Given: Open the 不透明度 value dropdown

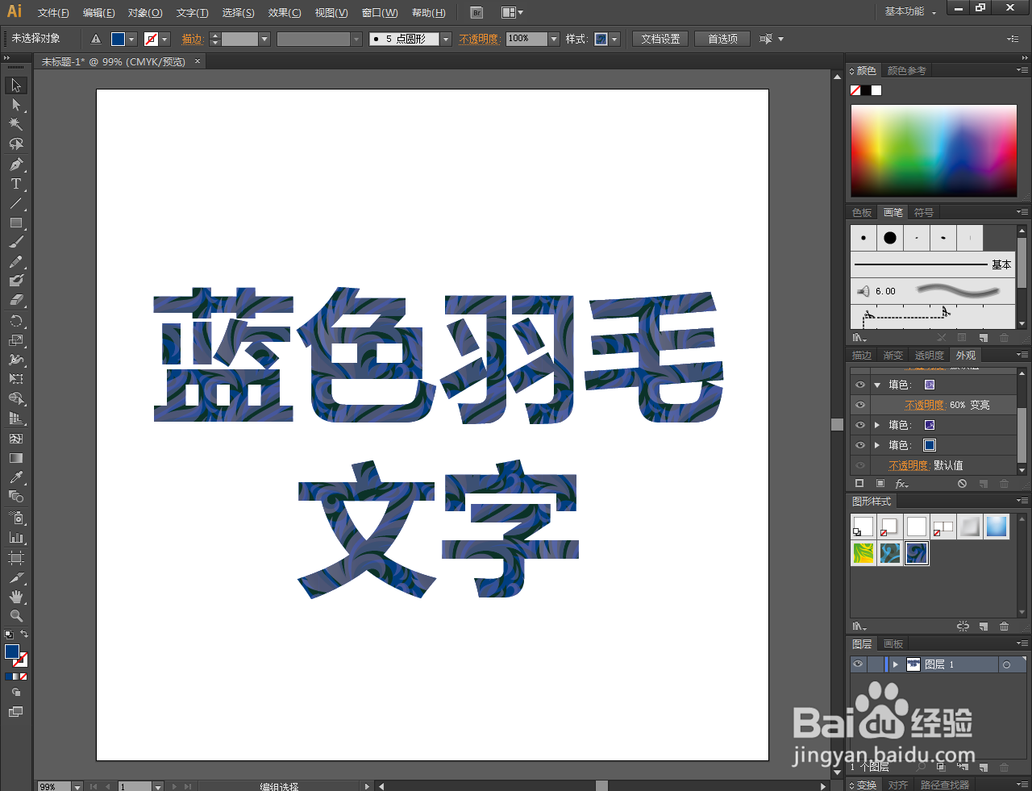Looking at the screenshot, I should (554, 39).
